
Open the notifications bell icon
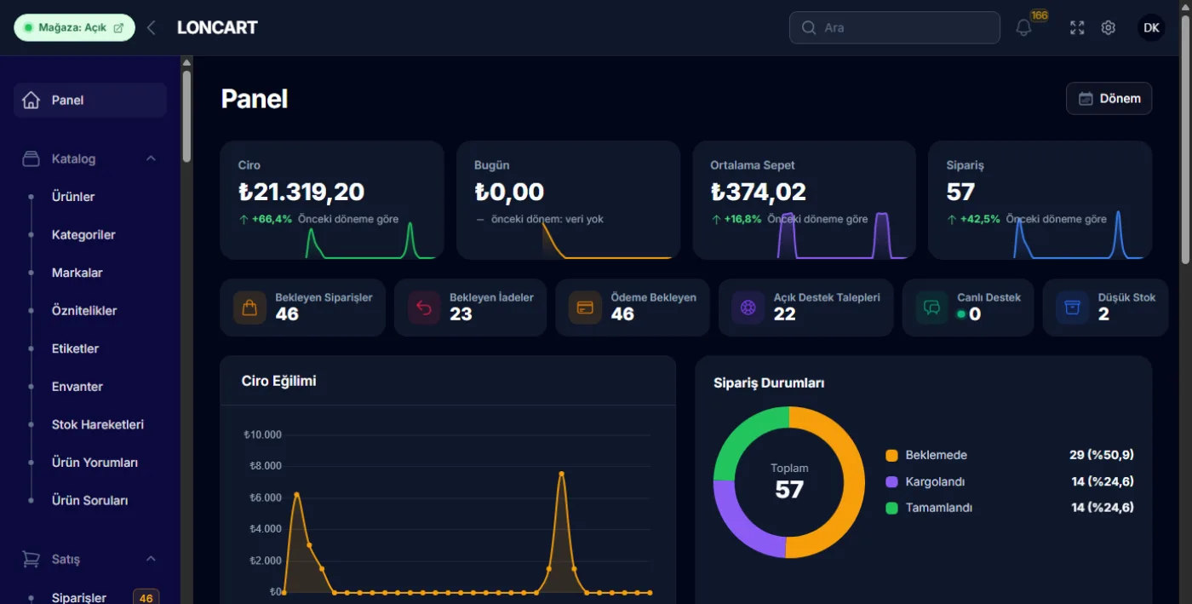click(x=1023, y=28)
